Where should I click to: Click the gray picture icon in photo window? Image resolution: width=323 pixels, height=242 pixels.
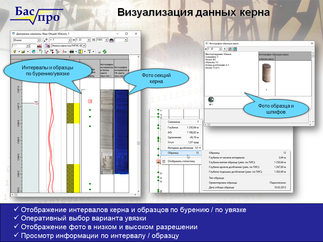tap(230, 49)
